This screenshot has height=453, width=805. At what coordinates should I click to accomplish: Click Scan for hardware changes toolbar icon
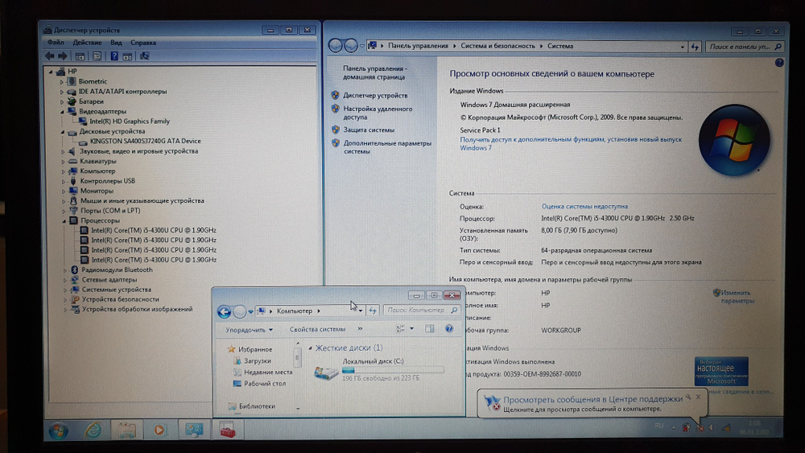145,56
